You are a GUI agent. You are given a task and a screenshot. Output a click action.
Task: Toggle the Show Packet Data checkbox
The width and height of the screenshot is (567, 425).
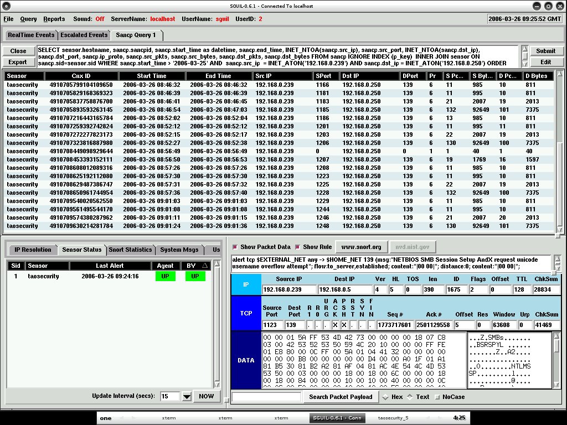[x=235, y=247]
